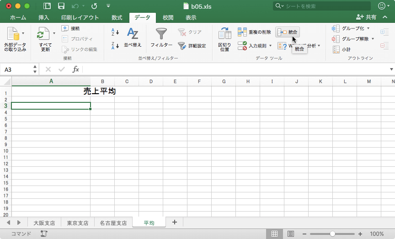Click the Refresh All icon
Screen dimensions: 395x239
[43, 34]
